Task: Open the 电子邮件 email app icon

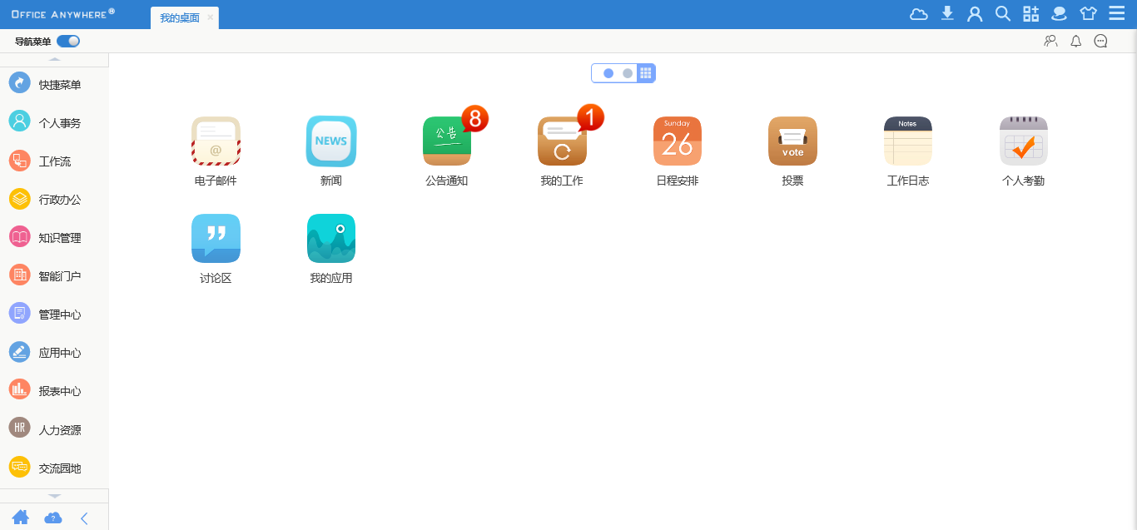Action: click(216, 141)
